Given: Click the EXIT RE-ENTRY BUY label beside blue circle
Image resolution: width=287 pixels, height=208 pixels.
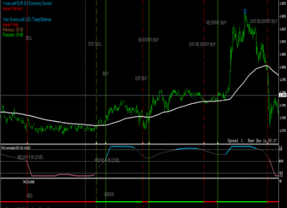Looking at the screenshot, I should pyautogui.click(x=264, y=21).
